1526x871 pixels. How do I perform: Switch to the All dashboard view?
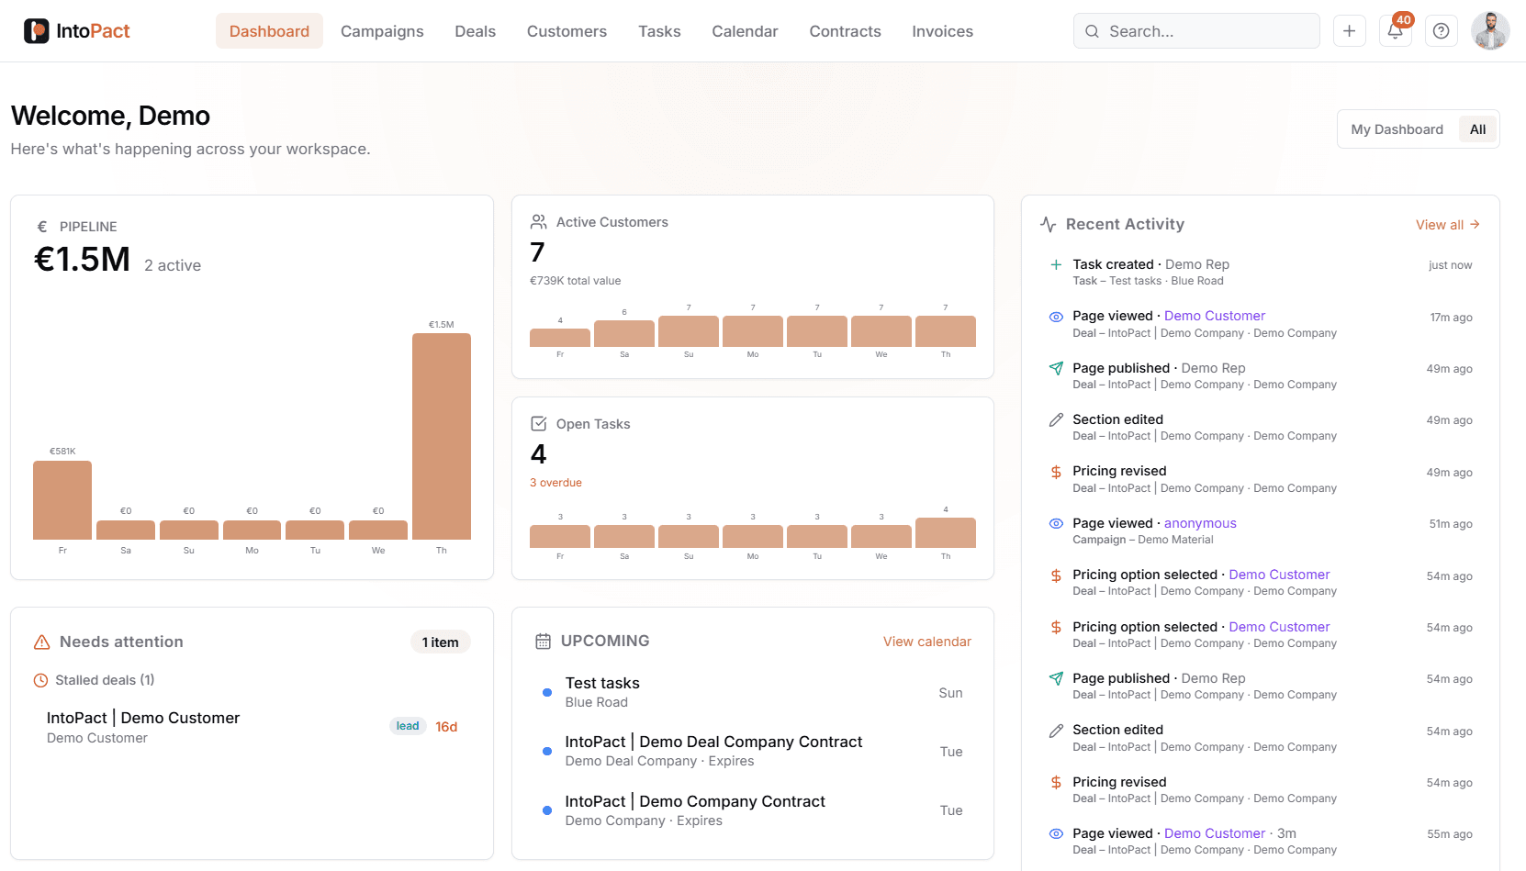(x=1477, y=129)
